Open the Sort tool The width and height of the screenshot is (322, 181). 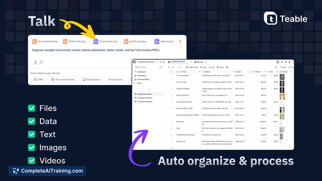coord(212,67)
